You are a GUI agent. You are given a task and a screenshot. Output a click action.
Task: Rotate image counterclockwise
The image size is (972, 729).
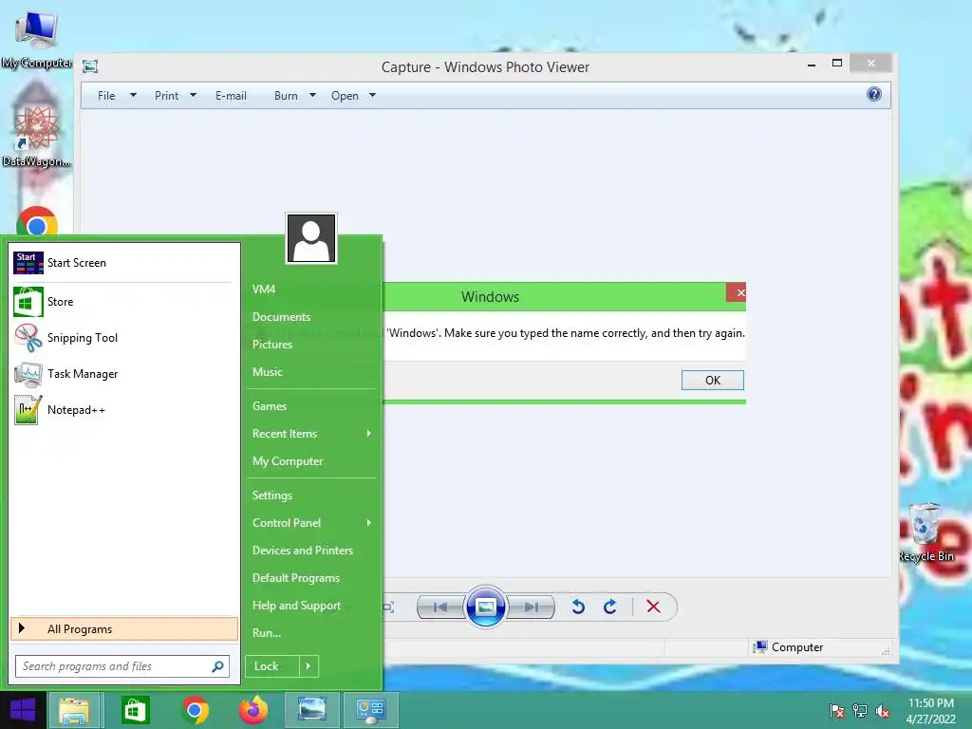coord(578,607)
